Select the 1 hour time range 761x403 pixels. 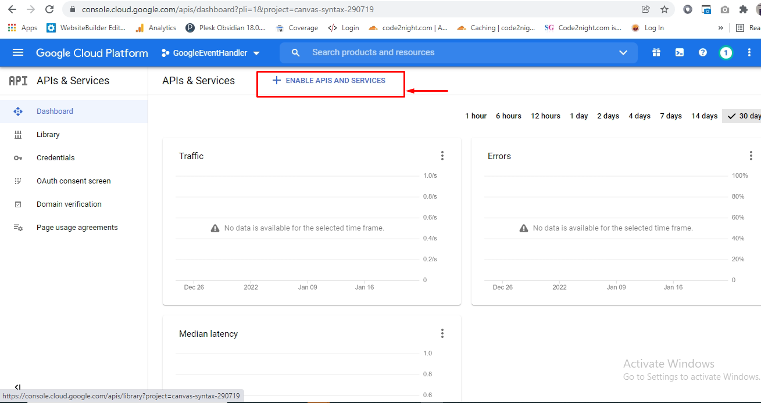coord(476,116)
